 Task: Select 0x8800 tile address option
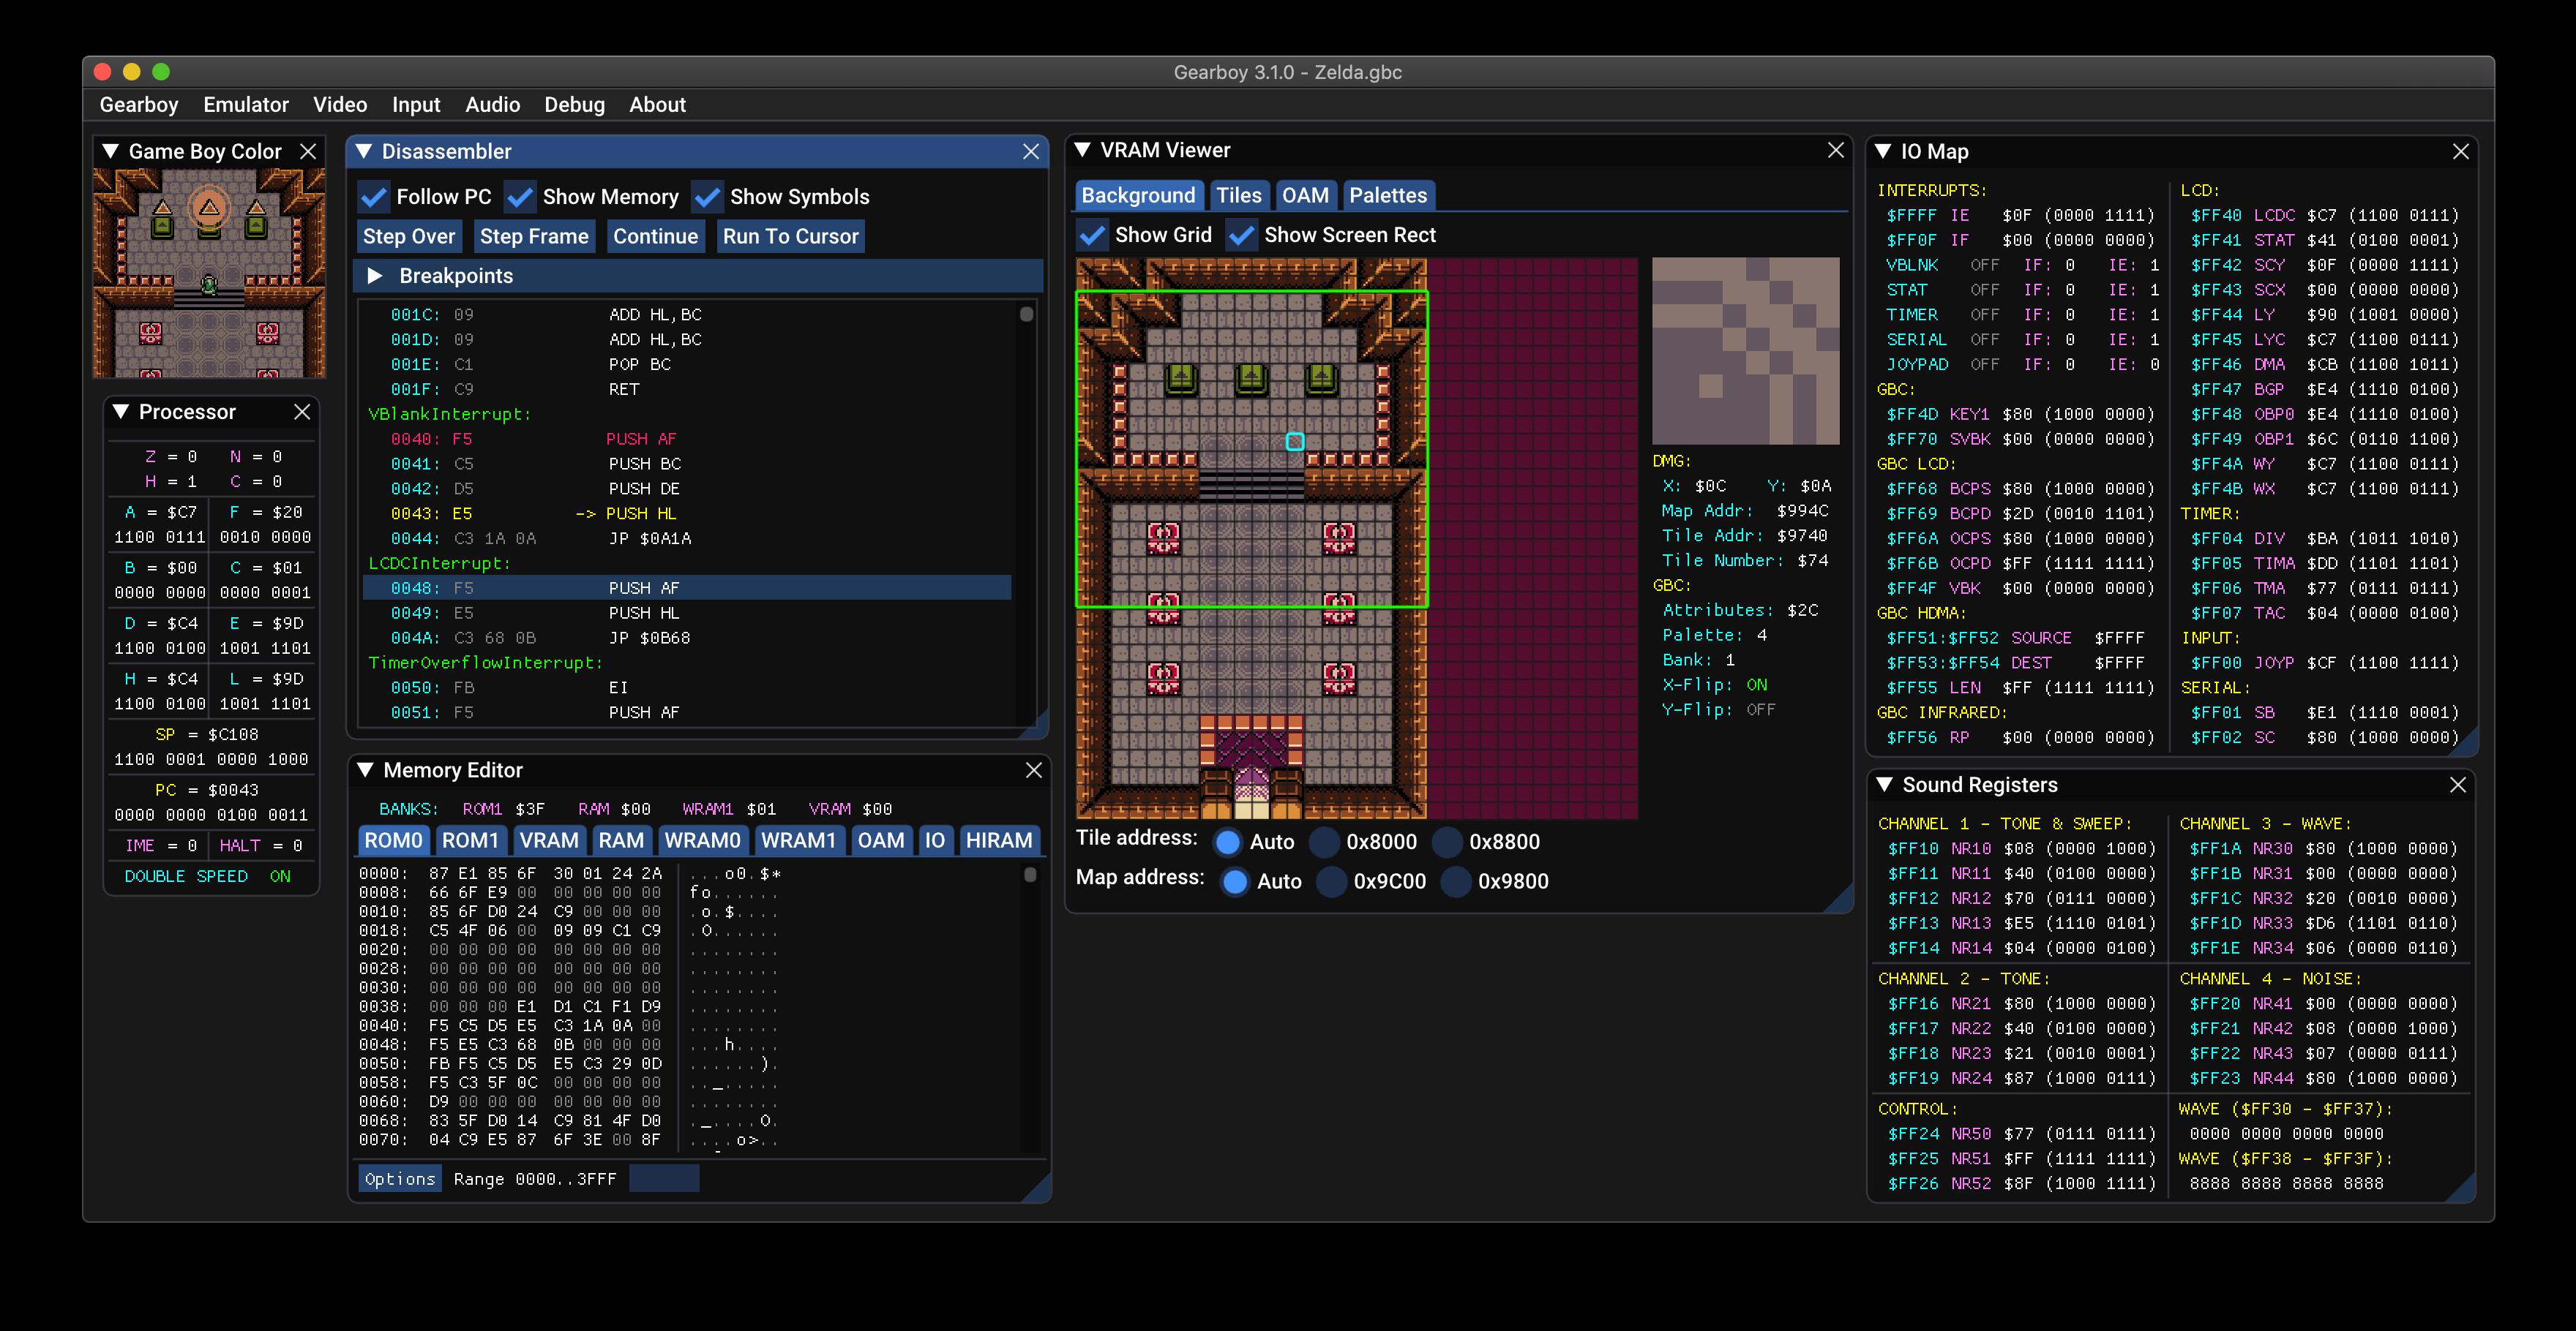pos(1448,841)
